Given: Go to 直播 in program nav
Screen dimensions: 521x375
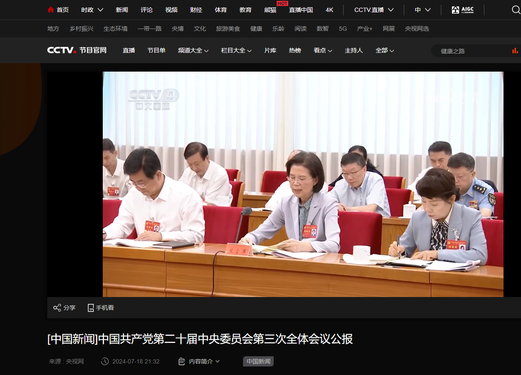Looking at the screenshot, I should point(129,50).
